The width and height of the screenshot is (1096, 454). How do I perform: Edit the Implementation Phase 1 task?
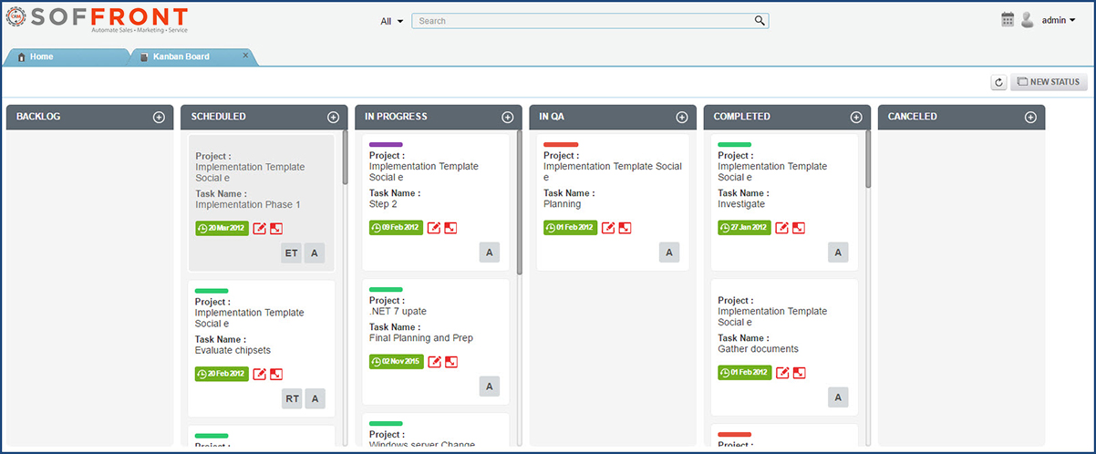260,228
